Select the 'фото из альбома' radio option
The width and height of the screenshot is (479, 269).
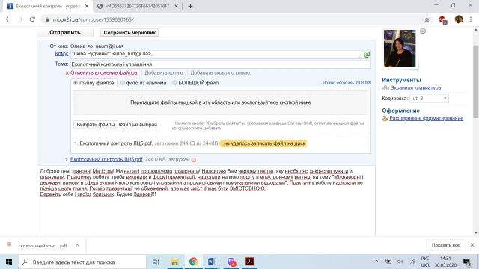[123, 83]
